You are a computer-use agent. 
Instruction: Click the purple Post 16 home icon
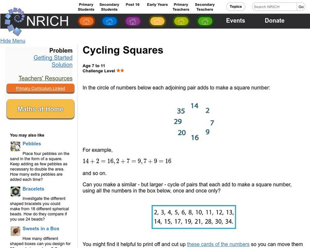(x=133, y=21)
